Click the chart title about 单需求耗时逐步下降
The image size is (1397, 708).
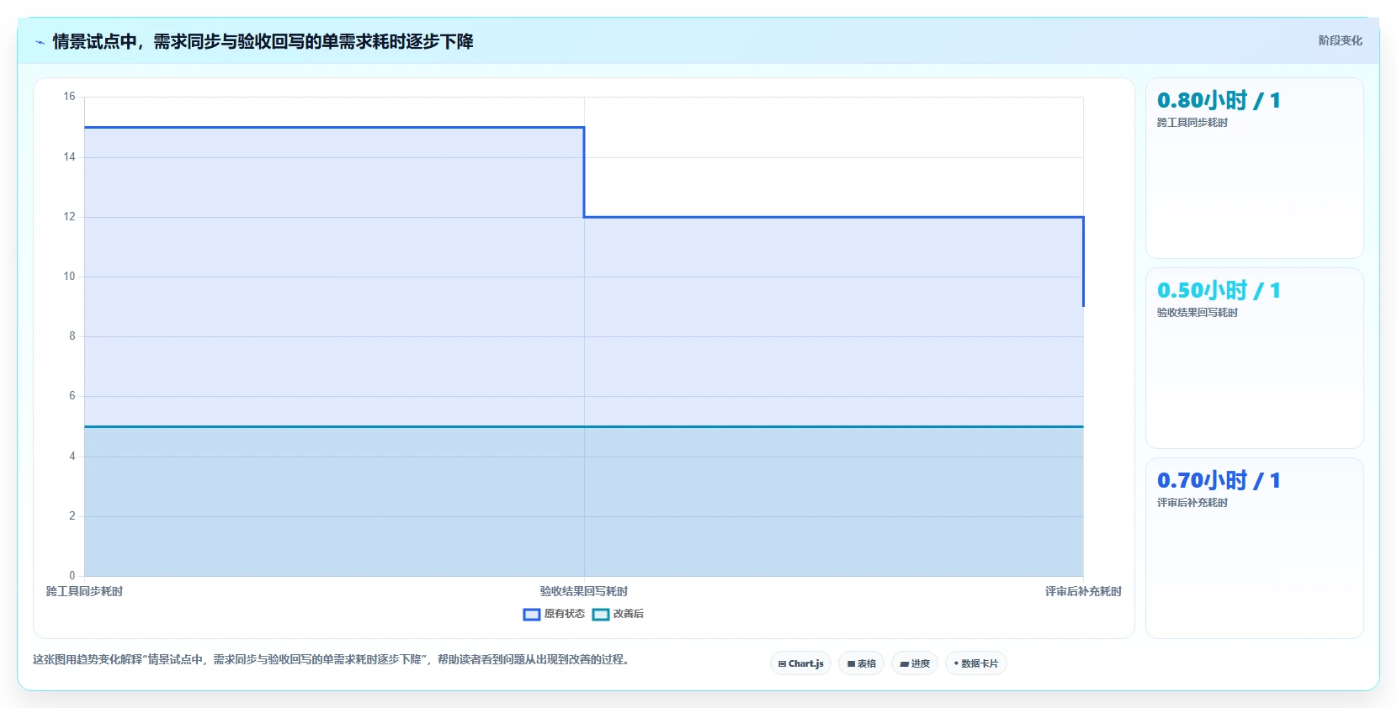point(263,41)
